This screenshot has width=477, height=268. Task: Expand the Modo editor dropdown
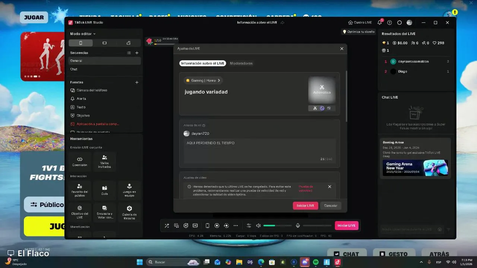83,34
